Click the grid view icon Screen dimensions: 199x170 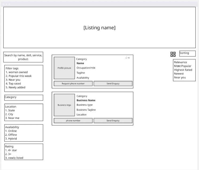[x=173, y=54]
